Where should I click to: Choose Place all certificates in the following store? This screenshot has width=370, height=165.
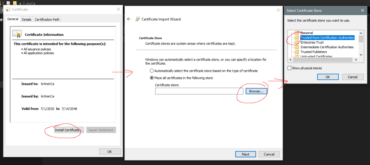pos(152,78)
